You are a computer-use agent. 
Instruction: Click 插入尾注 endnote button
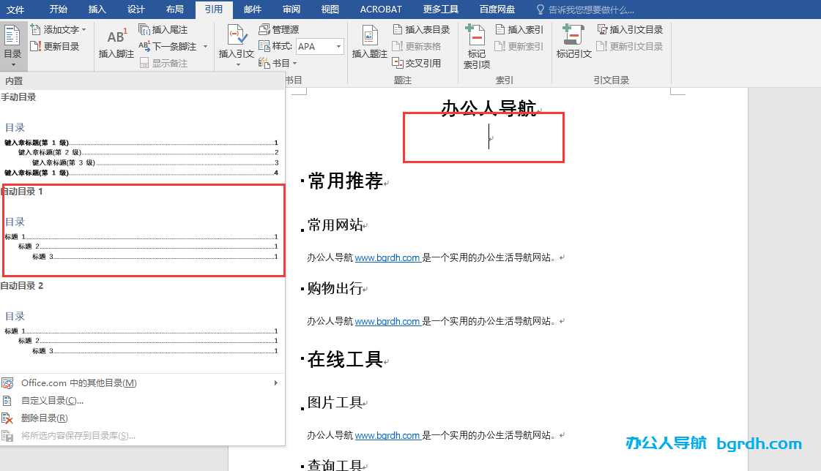coord(163,30)
